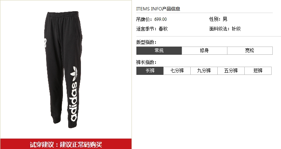Image resolution: width=281 pixels, height=149 pixels.
Task: Click the ITEMS INFO产品信息 heading
Action: [x=158, y=9]
